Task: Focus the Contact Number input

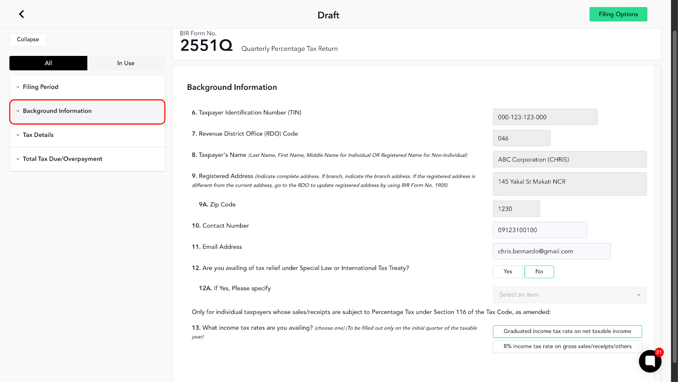Action: (540, 230)
